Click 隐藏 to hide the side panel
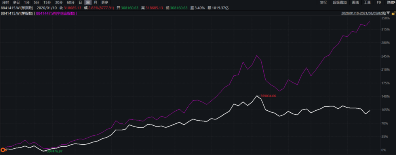This screenshot has height=155, width=396. tap(391, 2)
